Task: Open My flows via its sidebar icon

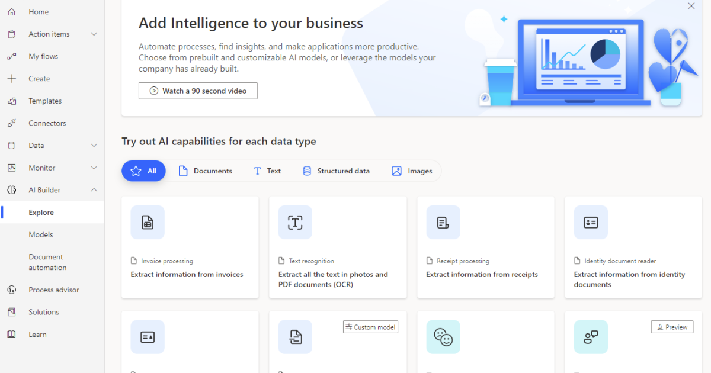Action: (x=11, y=56)
